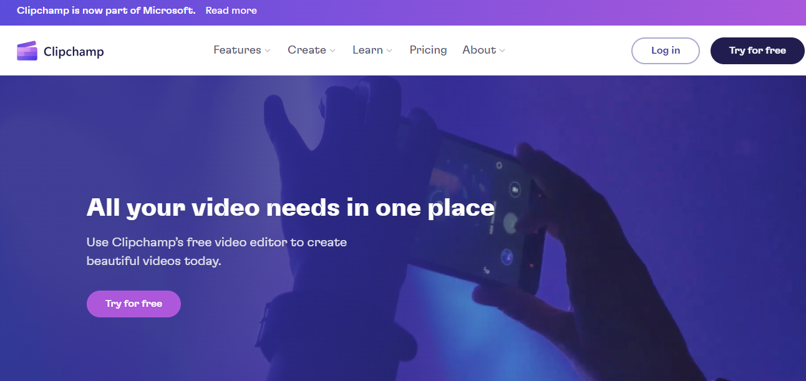
Task: Click the Clipchamp clapperboard logo icon
Action: point(27,51)
